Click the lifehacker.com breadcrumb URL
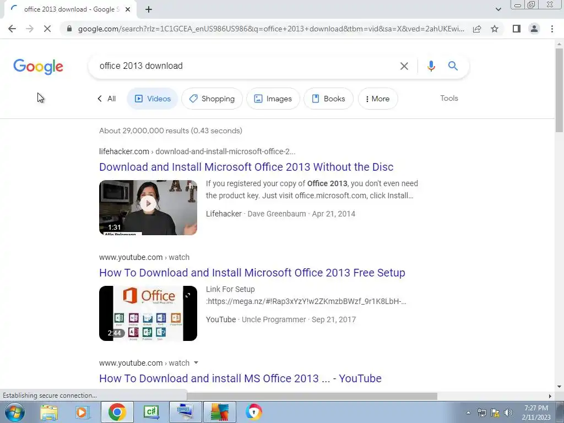The width and height of the screenshot is (564, 423). [197, 151]
